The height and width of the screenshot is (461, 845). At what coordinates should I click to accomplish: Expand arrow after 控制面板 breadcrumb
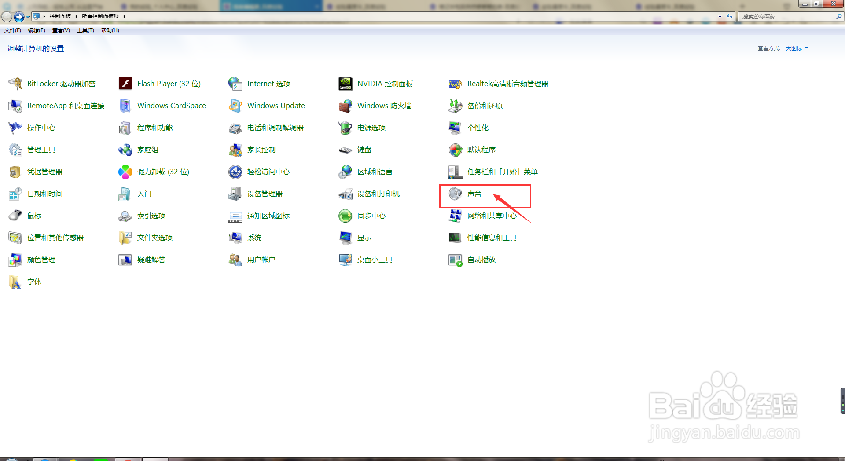76,16
